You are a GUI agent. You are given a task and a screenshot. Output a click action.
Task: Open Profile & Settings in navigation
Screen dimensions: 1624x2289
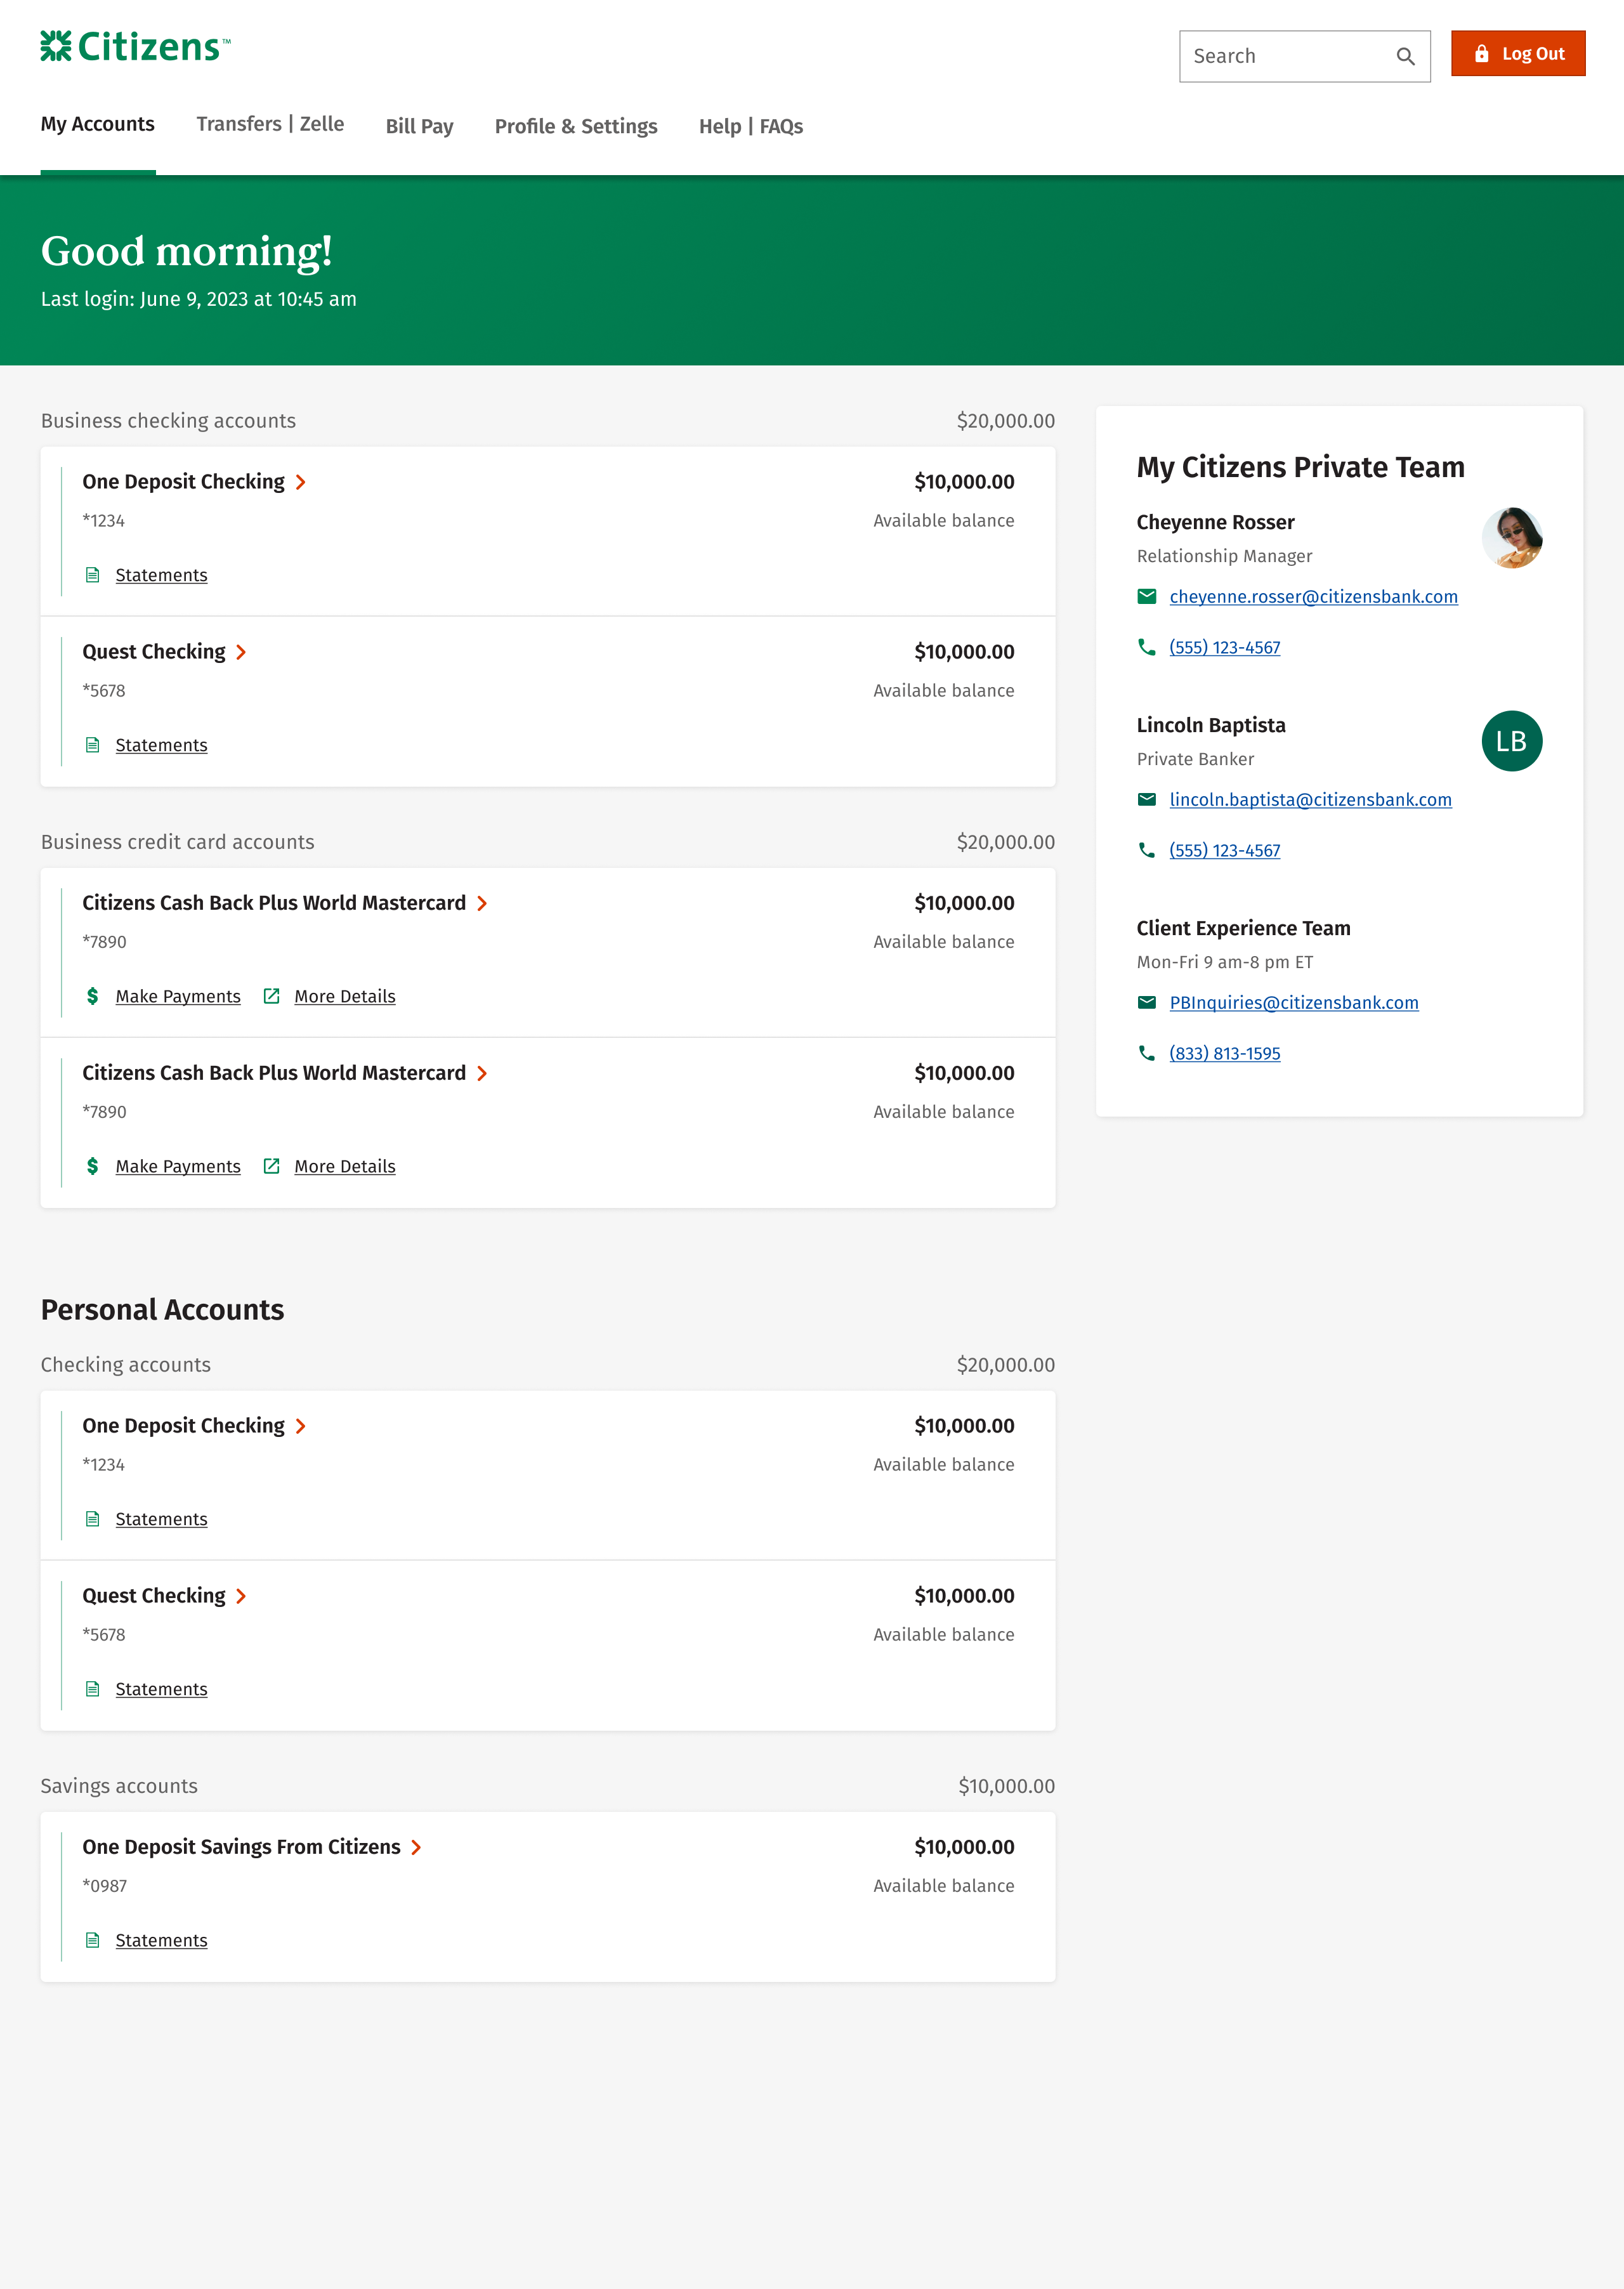(576, 126)
